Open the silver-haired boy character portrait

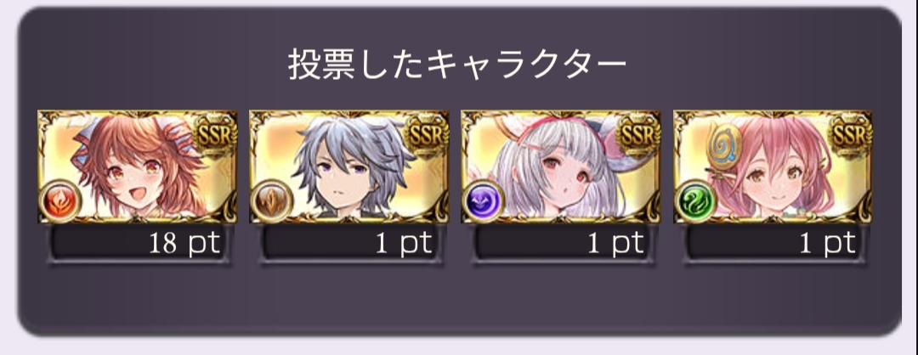click(349, 166)
